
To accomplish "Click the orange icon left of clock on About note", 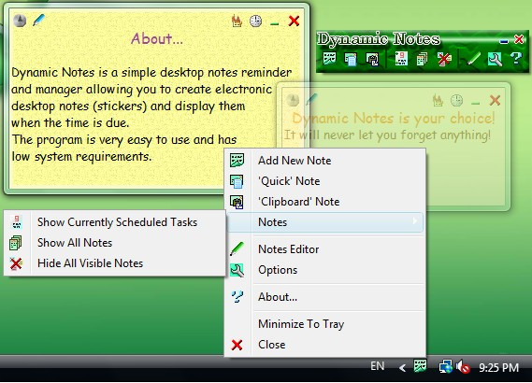I will coord(237,21).
